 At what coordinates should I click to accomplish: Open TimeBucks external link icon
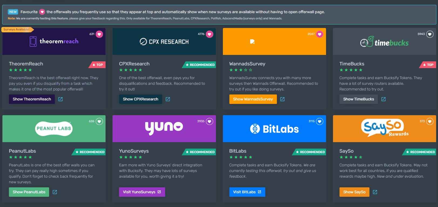383,99
